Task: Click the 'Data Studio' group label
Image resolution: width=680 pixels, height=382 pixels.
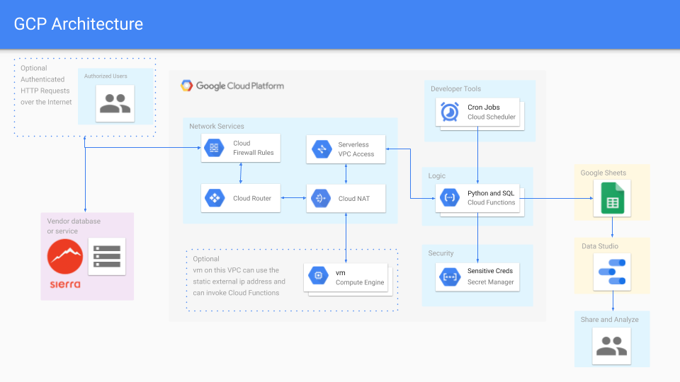Action: (x=600, y=246)
